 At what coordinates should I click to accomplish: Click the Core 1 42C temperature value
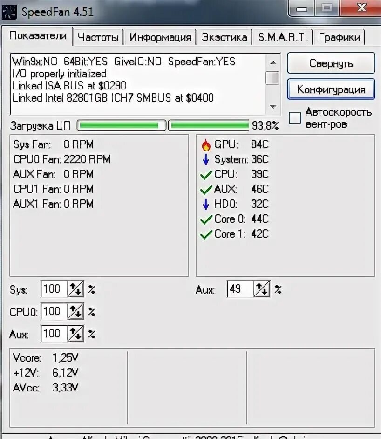tap(259, 234)
